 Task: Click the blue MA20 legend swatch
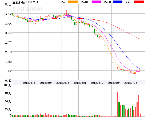(118, 2)
